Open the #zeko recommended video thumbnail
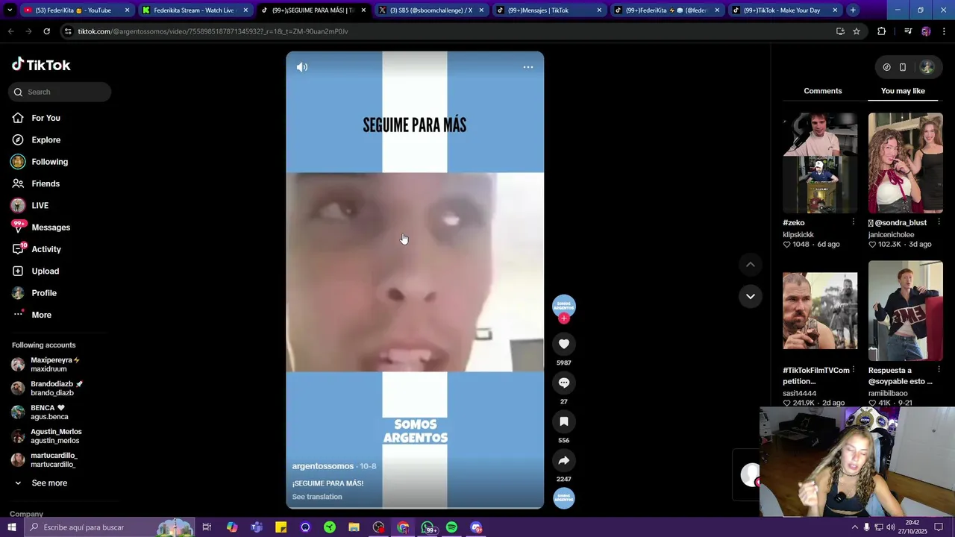Viewport: 955px width, 537px height. click(x=820, y=163)
